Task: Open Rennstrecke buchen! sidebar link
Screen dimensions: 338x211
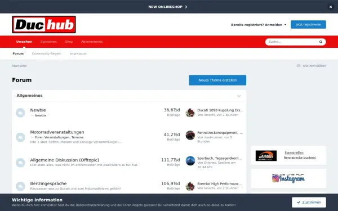Action: [x=300, y=158]
